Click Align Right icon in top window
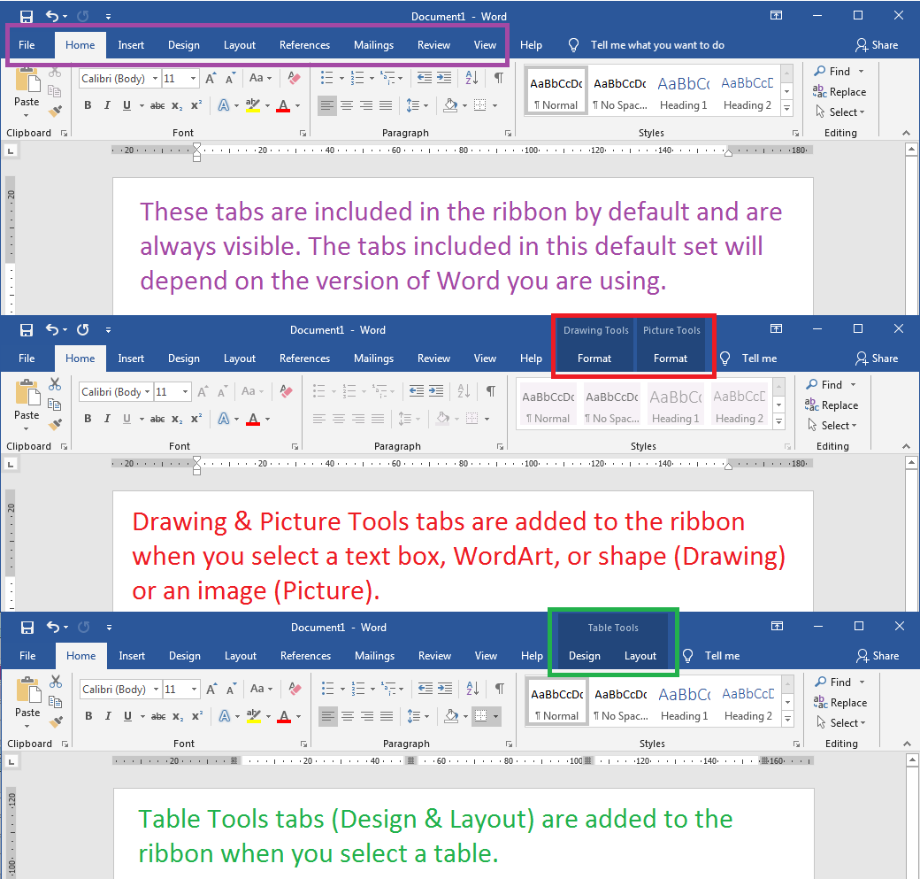Screen dimensions: 920x879 click(x=366, y=105)
